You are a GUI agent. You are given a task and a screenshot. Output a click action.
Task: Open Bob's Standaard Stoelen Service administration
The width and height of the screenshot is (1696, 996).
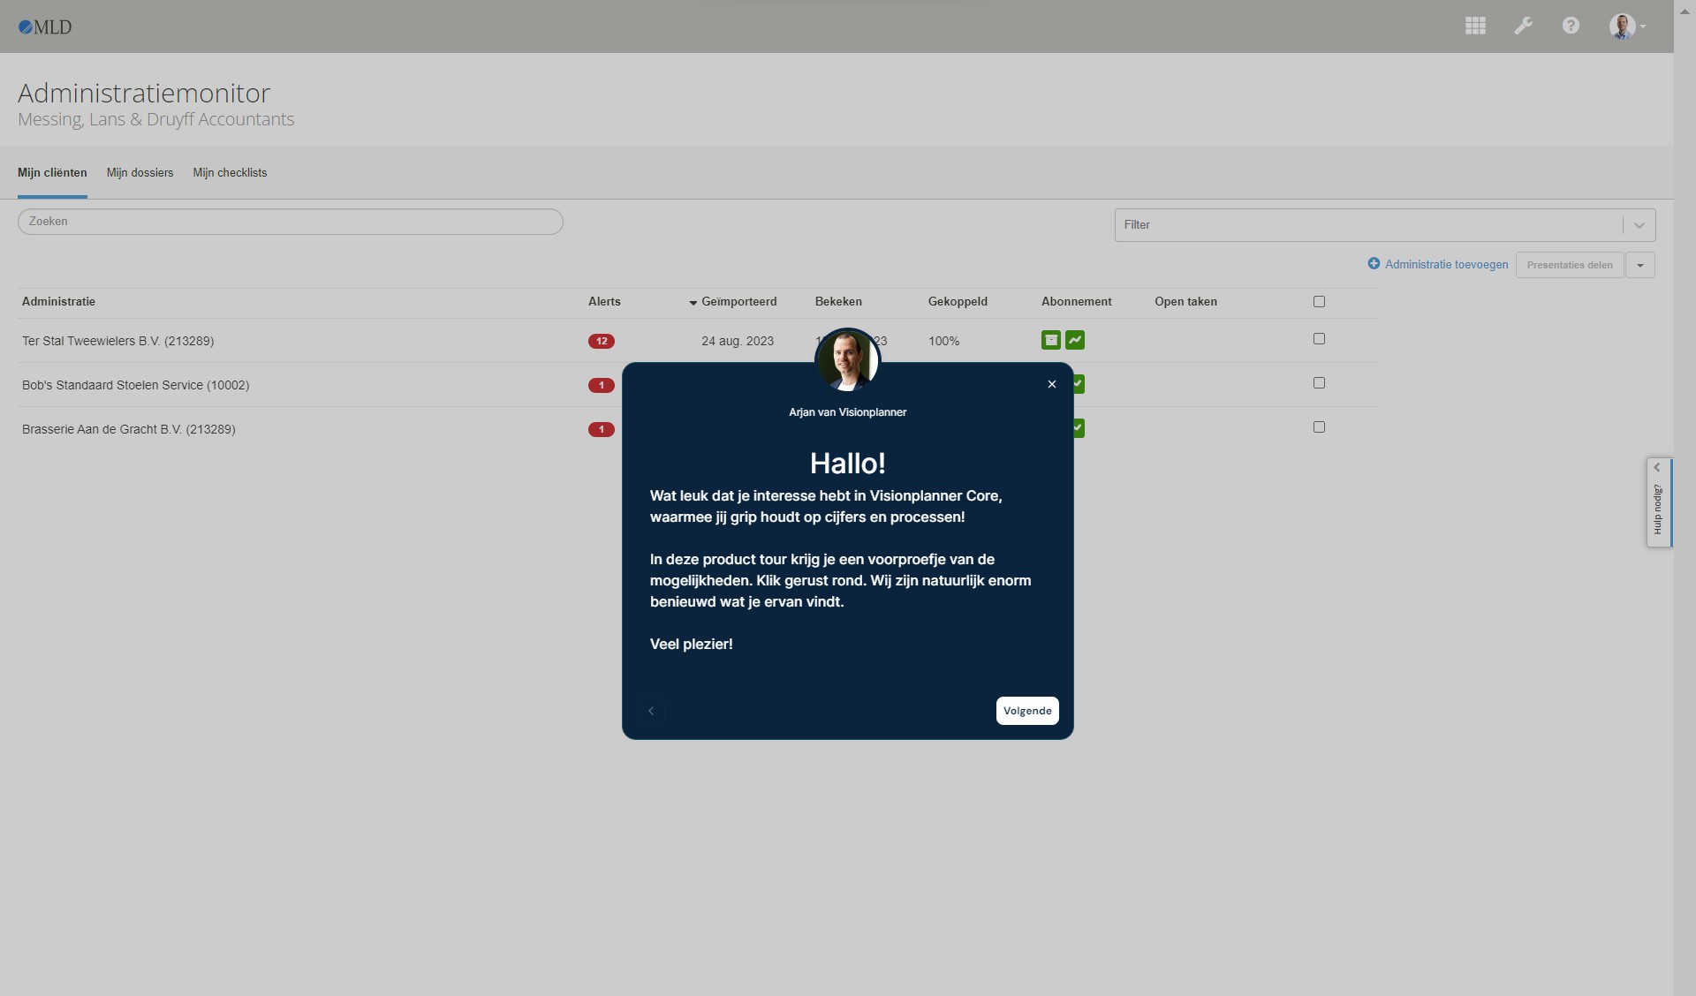coord(135,385)
